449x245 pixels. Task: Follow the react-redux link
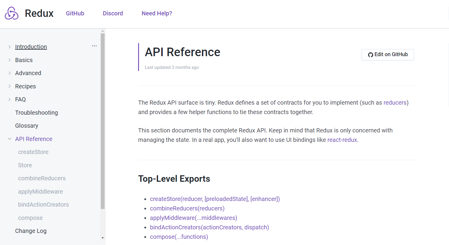342,140
